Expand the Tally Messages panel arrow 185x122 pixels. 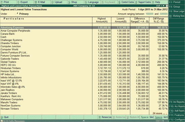tap(84, 121)
